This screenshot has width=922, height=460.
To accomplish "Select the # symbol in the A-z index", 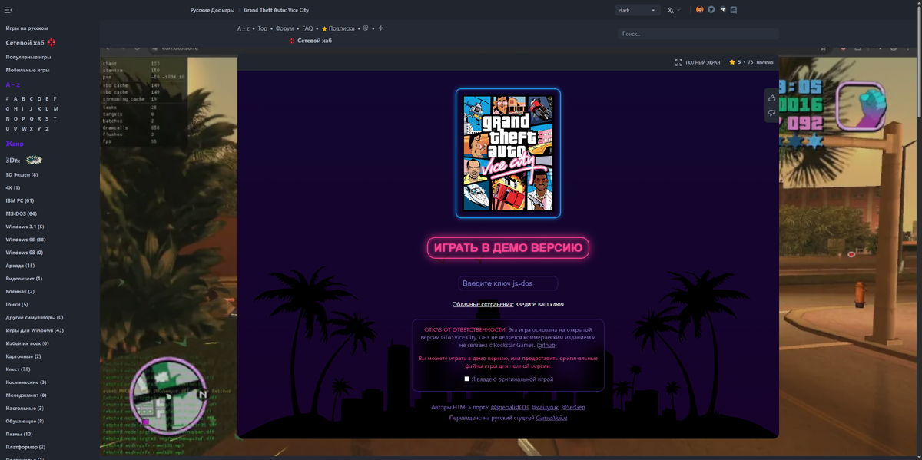I will coord(7,98).
